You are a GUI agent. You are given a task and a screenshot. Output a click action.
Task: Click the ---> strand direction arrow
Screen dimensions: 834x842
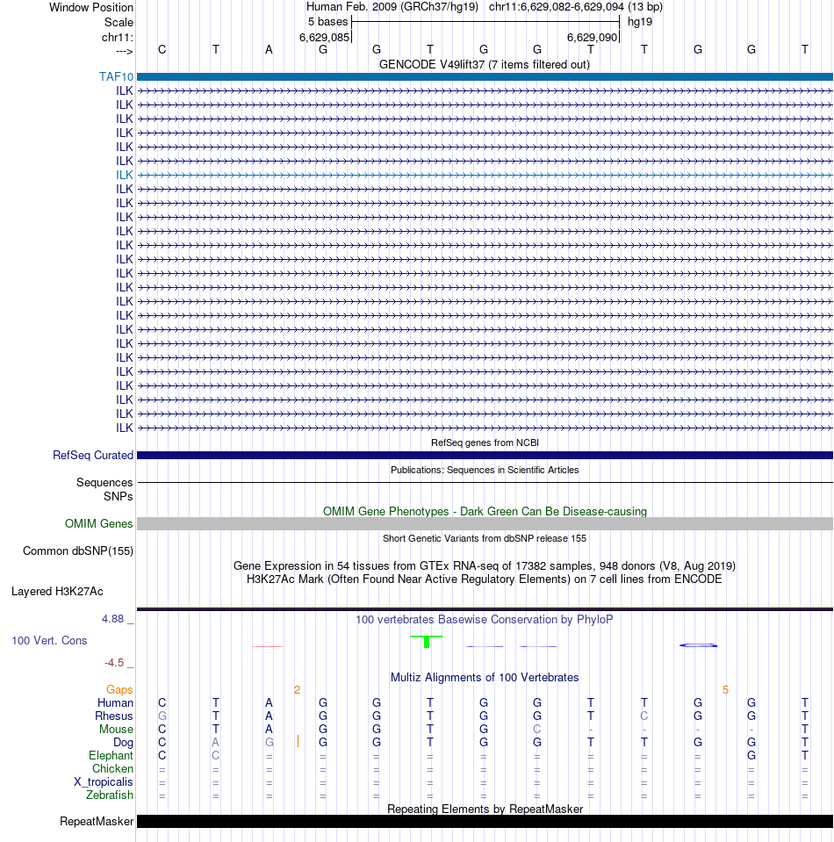[x=124, y=51]
